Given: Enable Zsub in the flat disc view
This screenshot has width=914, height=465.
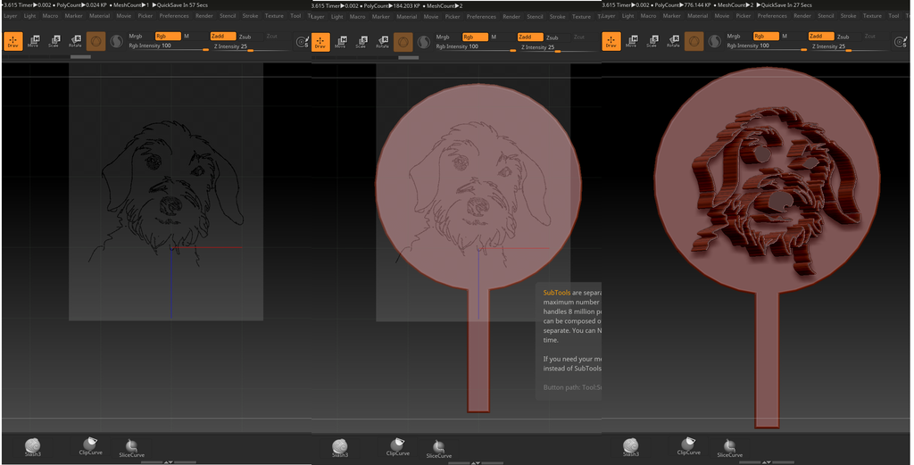Looking at the screenshot, I should pyautogui.click(x=552, y=37).
